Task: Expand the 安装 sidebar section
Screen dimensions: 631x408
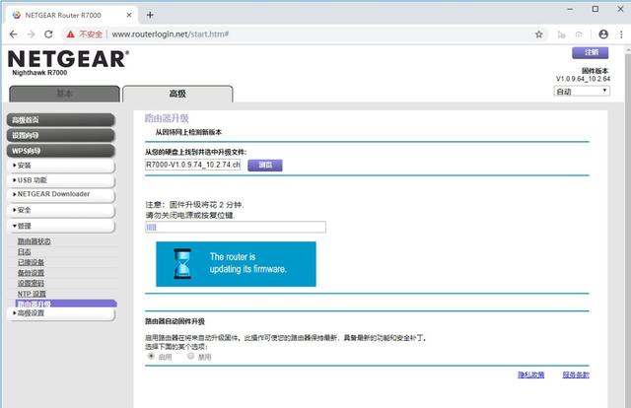Action: [61, 166]
